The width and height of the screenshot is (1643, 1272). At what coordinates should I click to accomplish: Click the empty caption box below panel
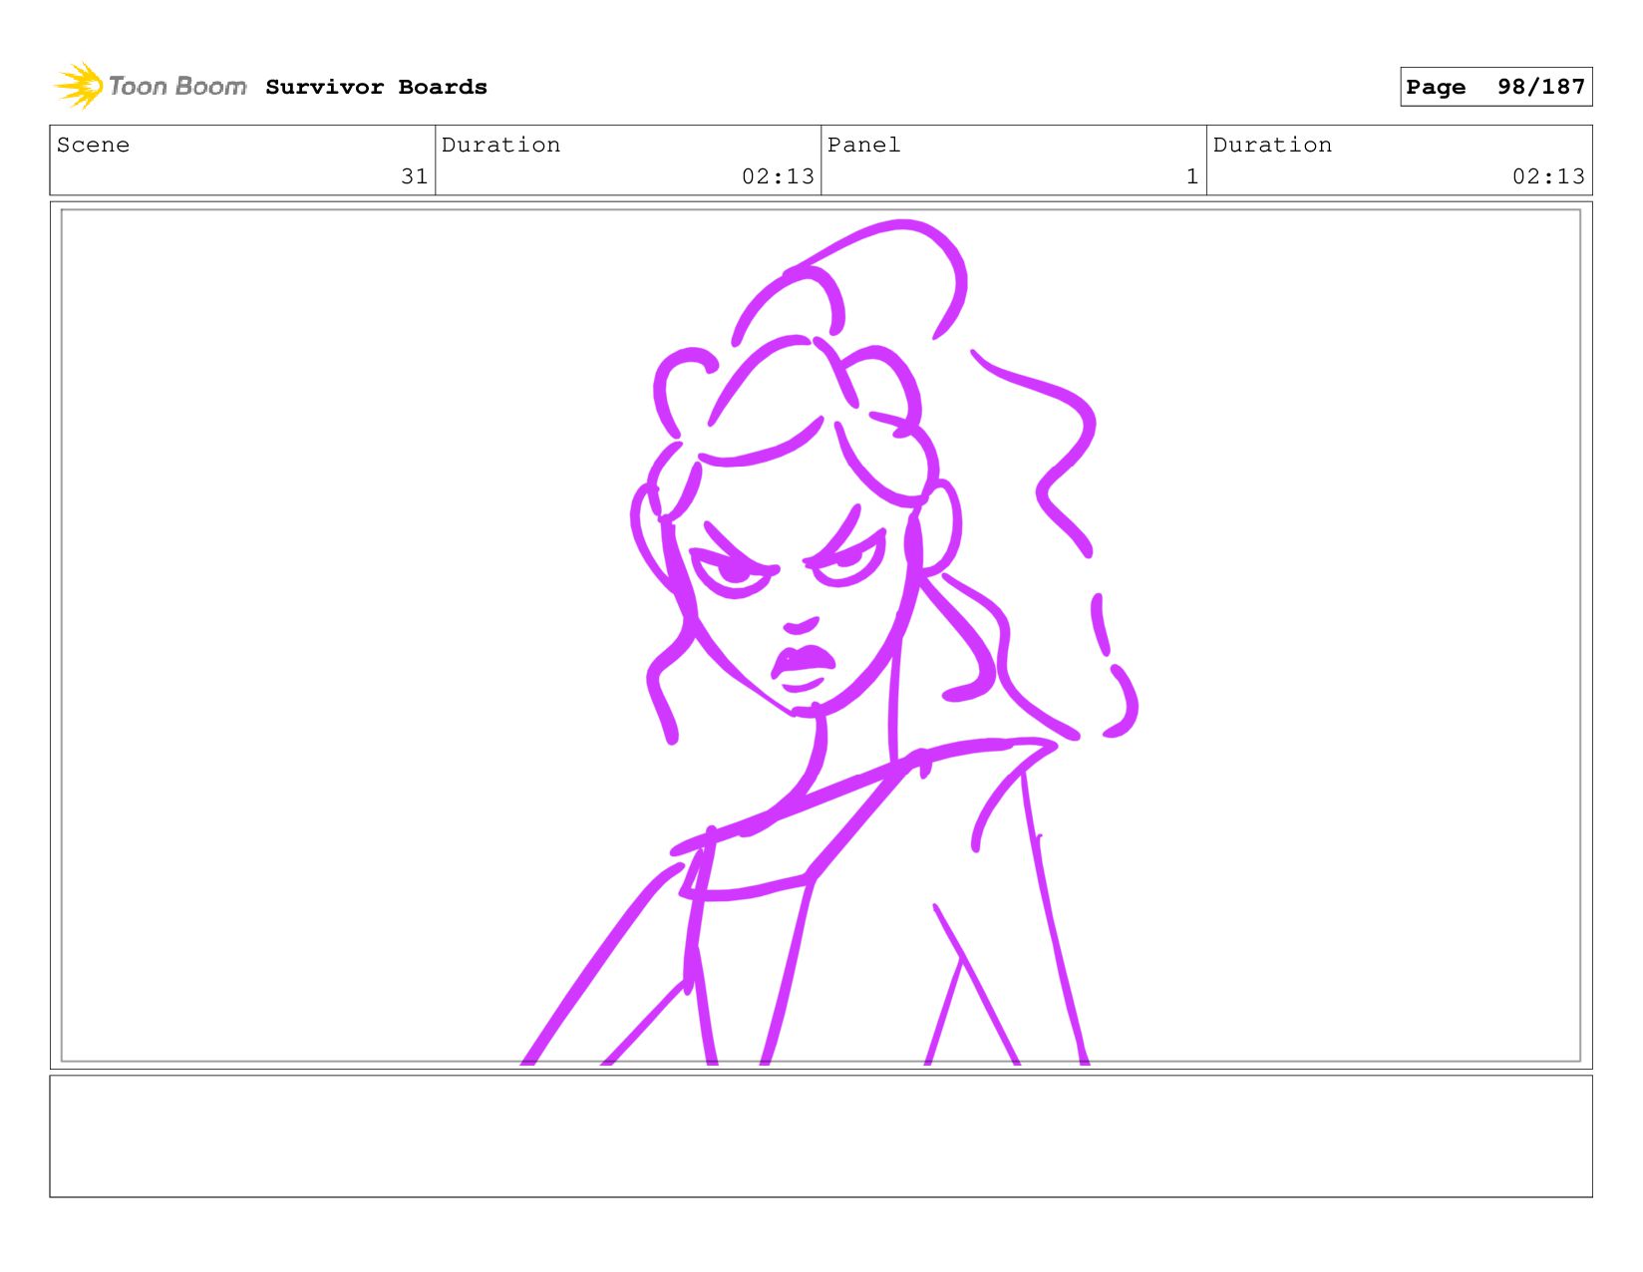821,1135
